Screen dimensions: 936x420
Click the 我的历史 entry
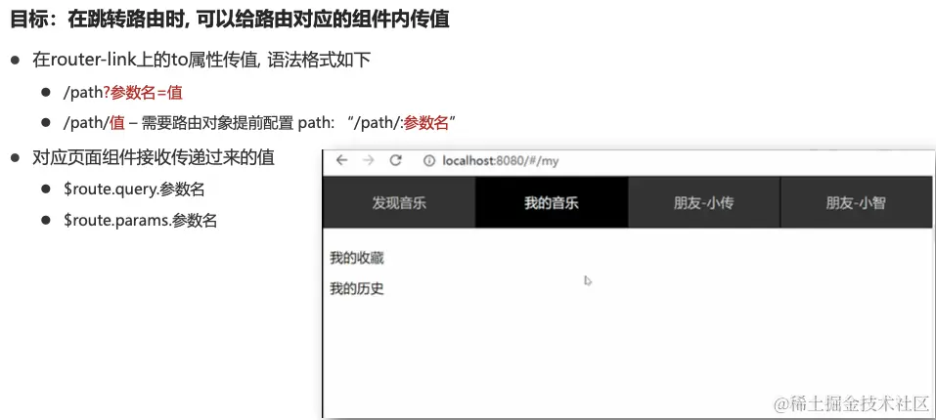tap(357, 289)
